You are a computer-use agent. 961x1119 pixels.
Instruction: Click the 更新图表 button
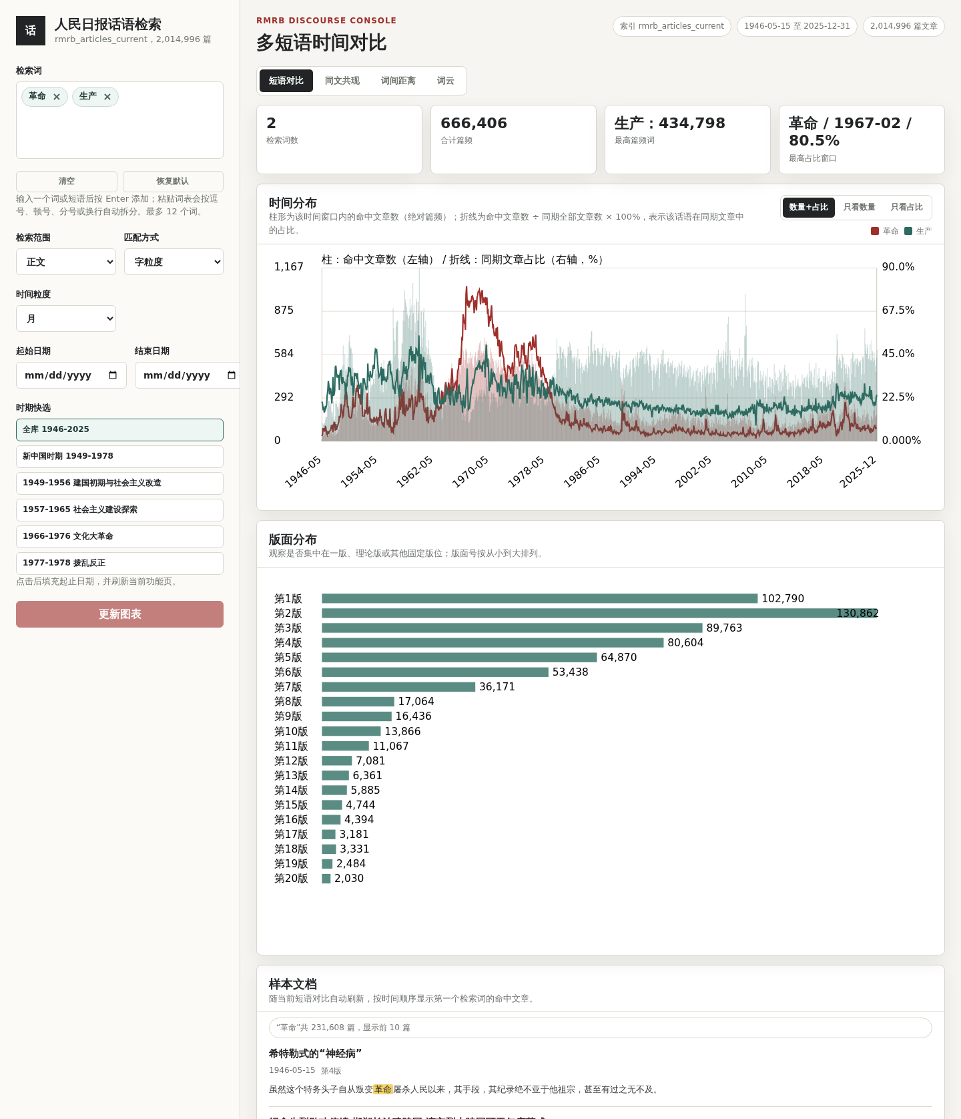pos(119,614)
